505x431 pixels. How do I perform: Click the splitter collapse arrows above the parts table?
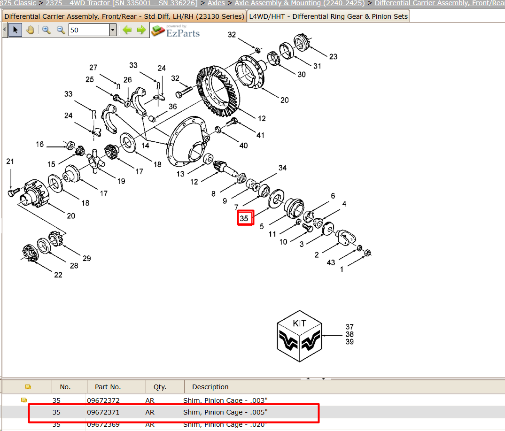(316, 378)
